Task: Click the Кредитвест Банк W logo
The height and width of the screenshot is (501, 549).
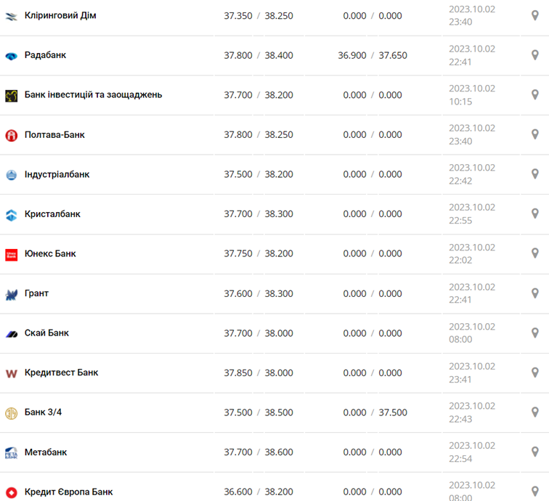Action: pyautogui.click(x=11, y=373)
